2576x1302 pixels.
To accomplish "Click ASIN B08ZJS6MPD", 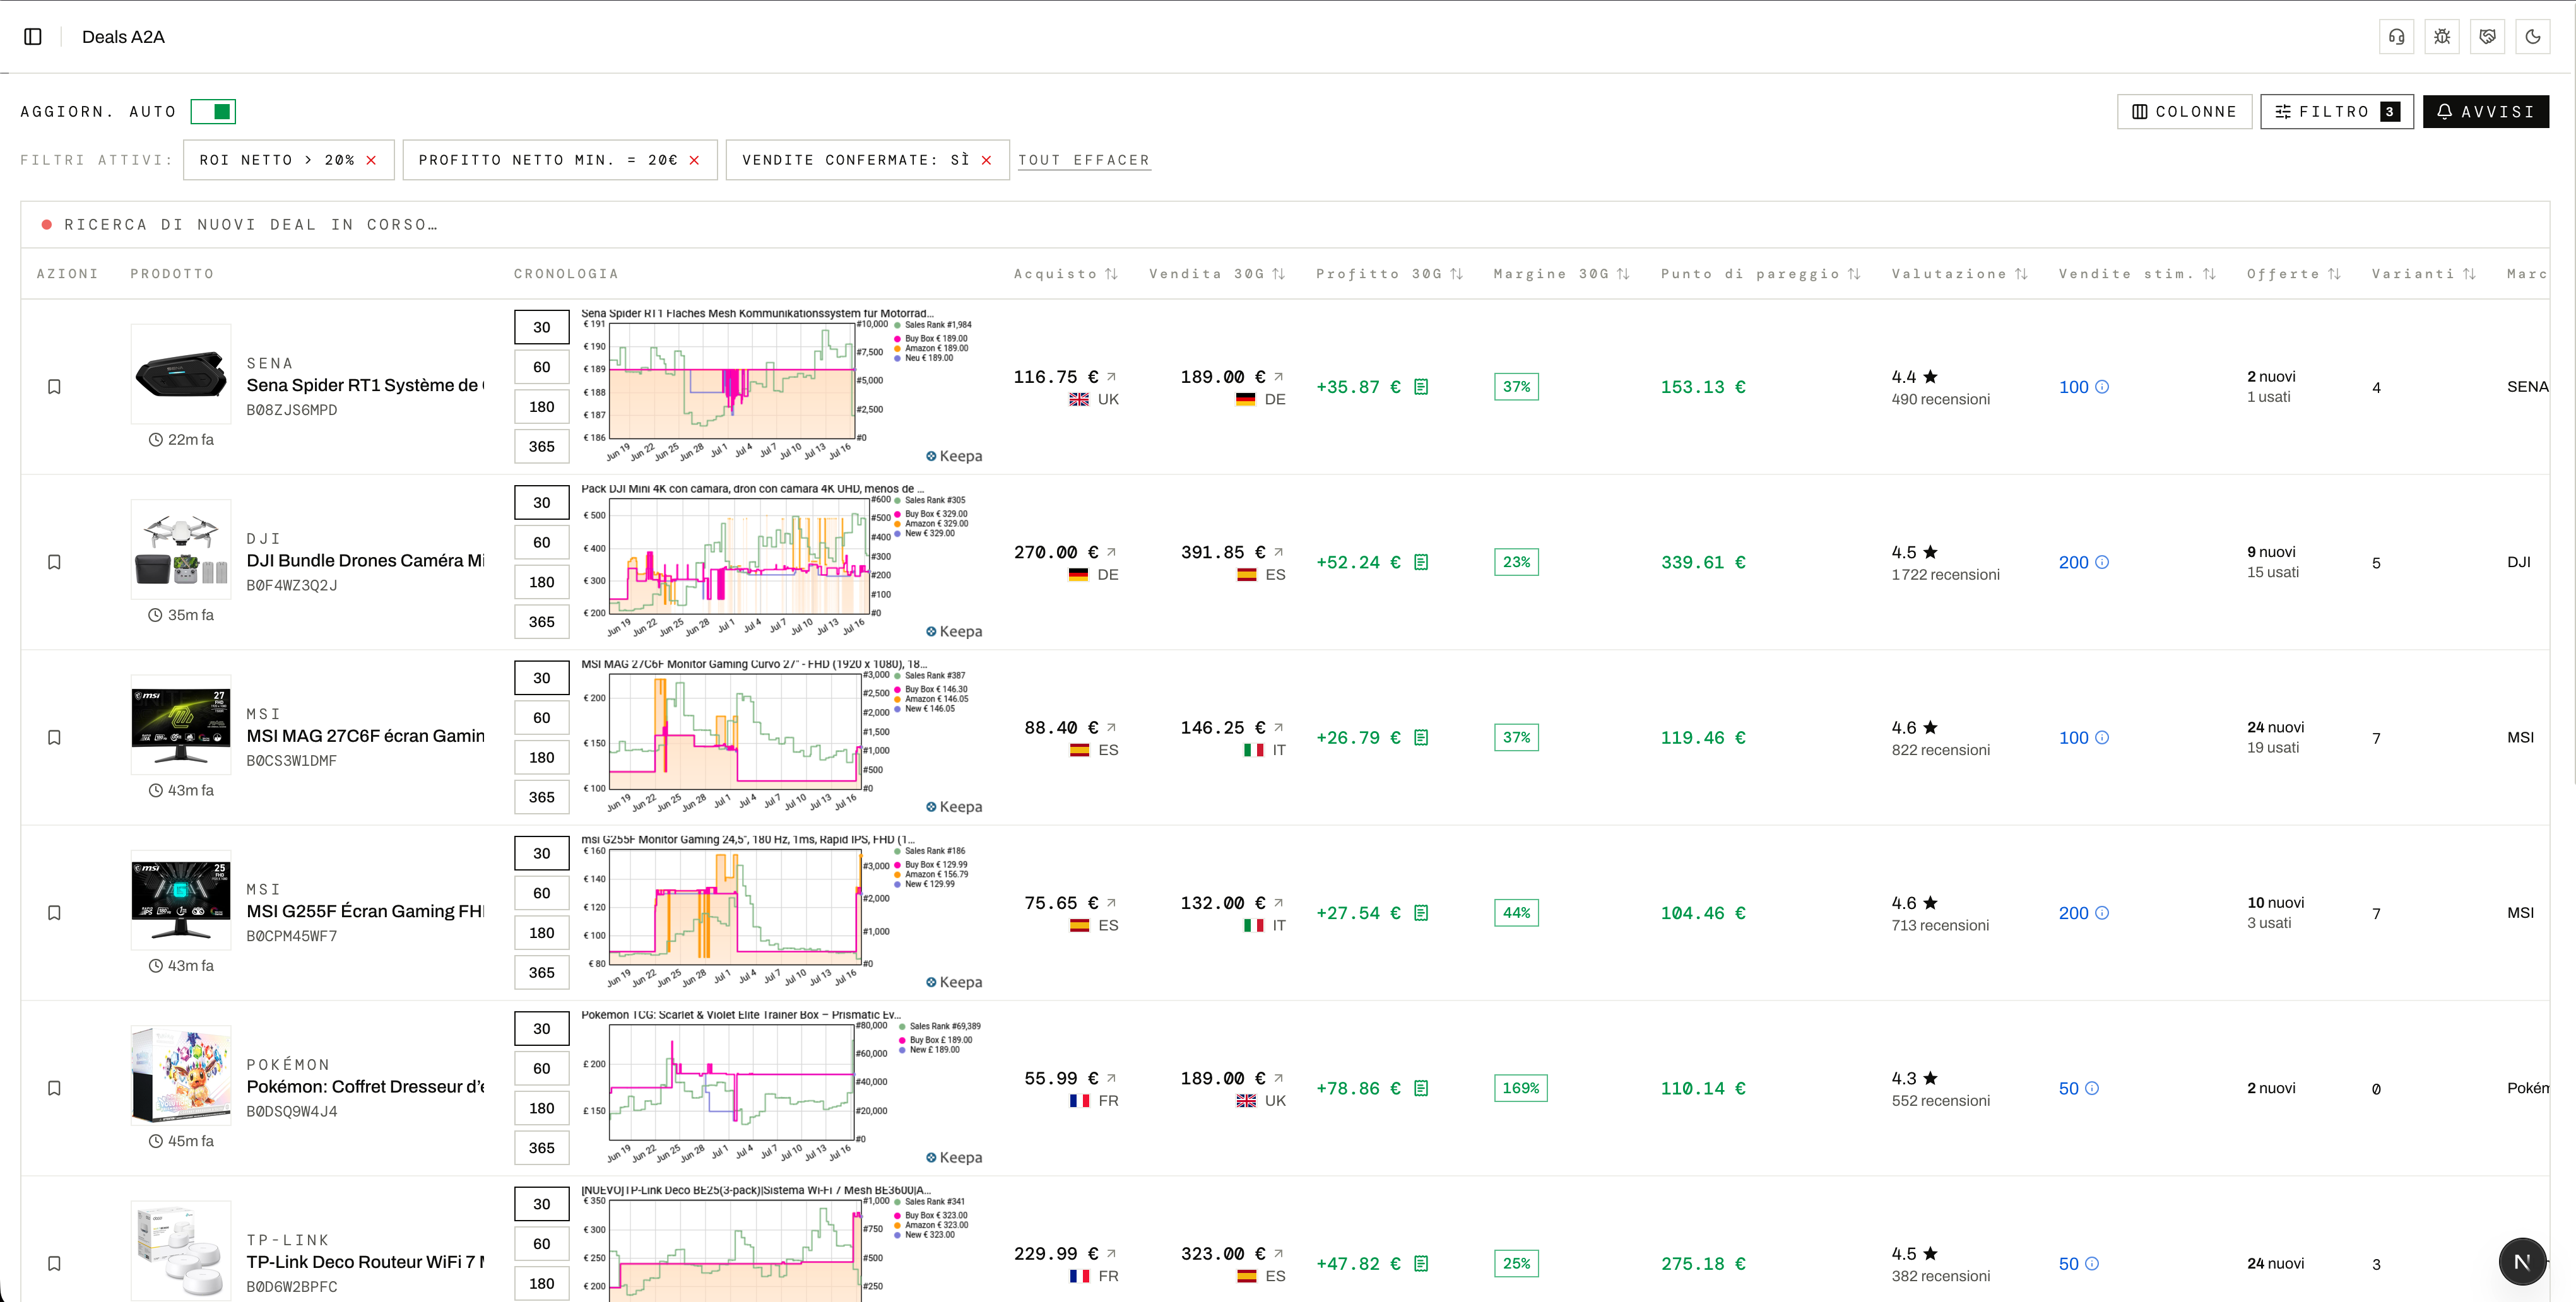I will coord(292,409).
